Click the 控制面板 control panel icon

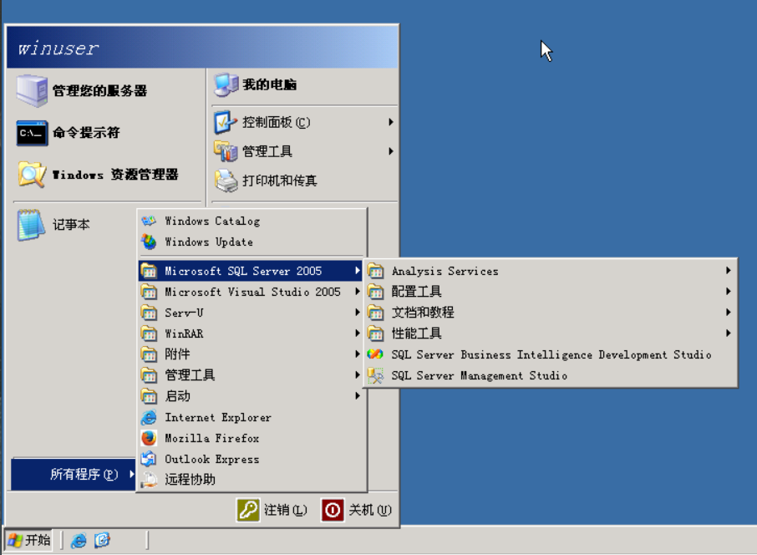[226, 122]
